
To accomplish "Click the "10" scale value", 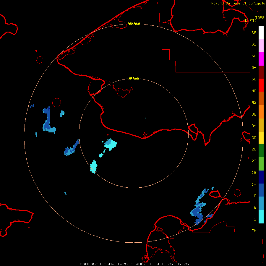I will tap(254, 196).
